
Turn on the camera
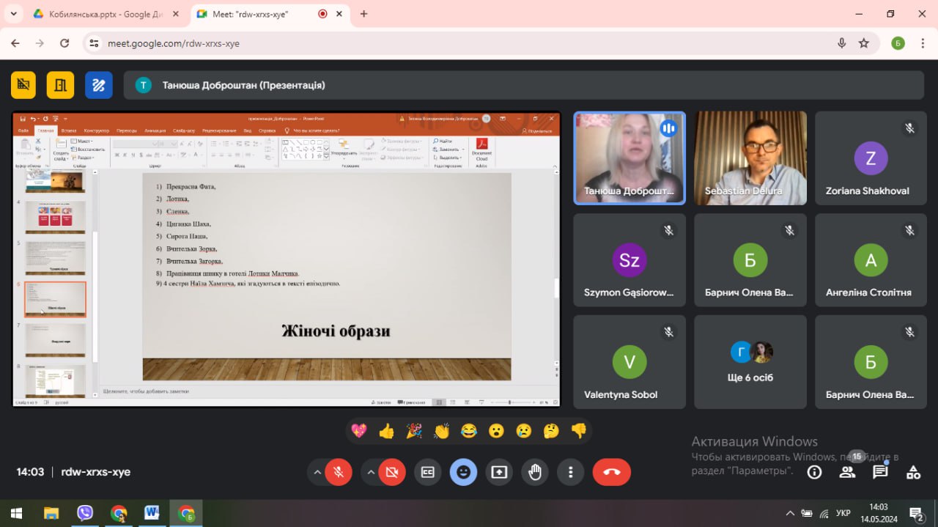(x=391, y=472)
